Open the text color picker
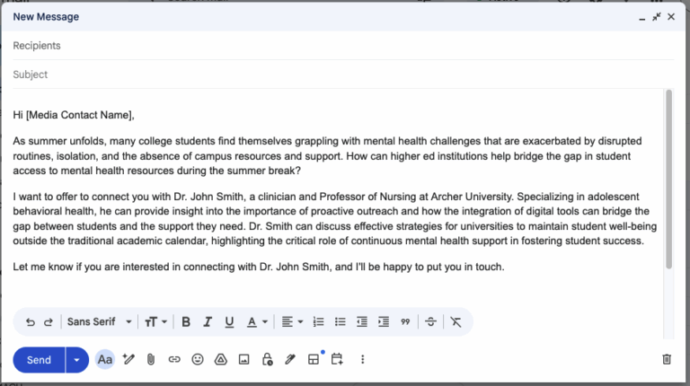This screenshot has height=386, width=690. pyautogui.click(x=257, y=321)
